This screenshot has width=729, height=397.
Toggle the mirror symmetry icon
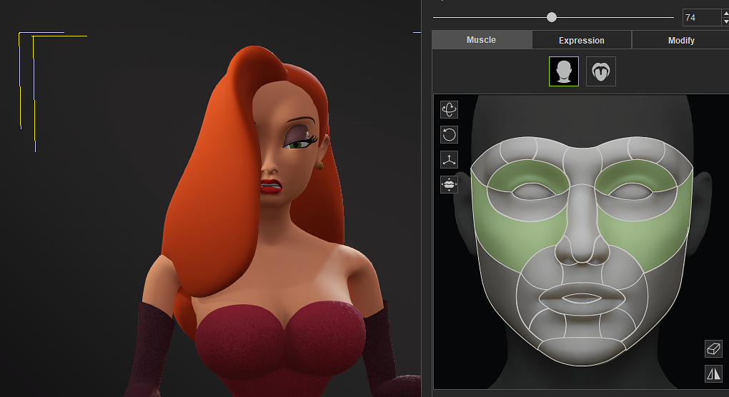713,373
